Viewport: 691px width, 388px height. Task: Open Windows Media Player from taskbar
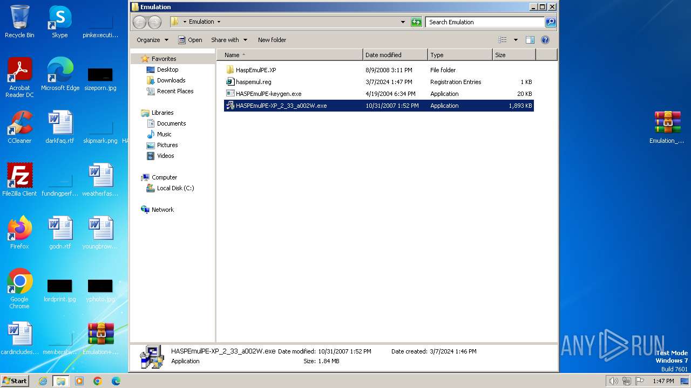79,381
